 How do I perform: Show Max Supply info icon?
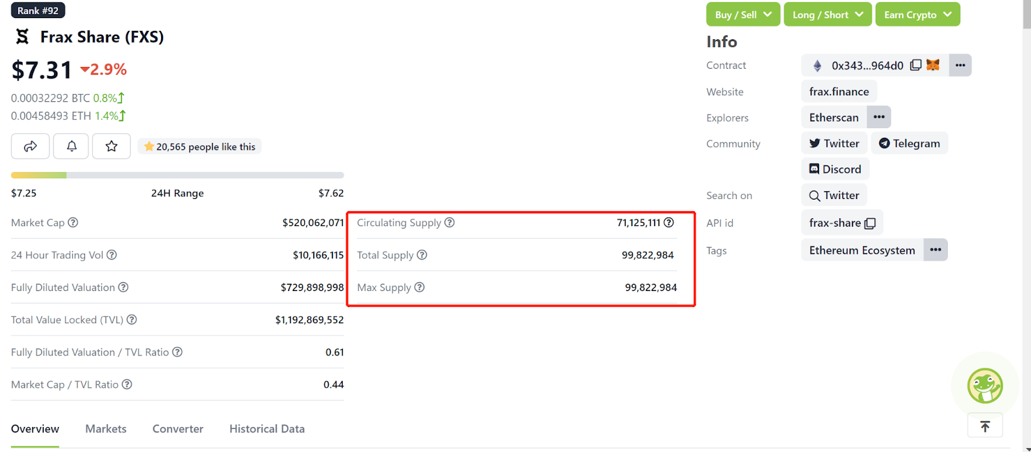[x=419, y=287]
